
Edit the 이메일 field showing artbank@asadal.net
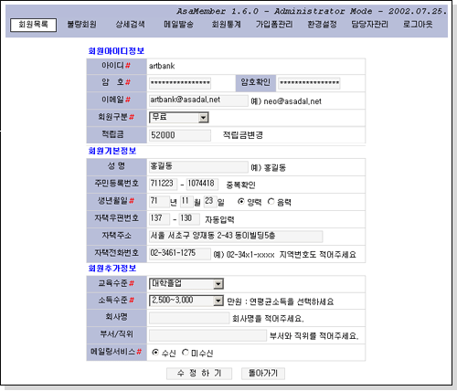coord(198,100)
